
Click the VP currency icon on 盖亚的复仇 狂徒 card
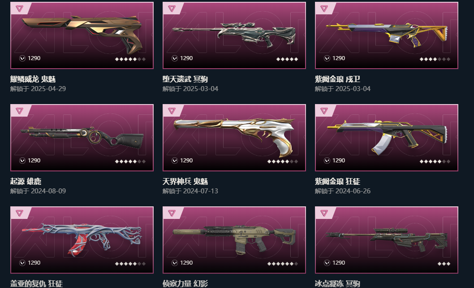tap(22, 263)
